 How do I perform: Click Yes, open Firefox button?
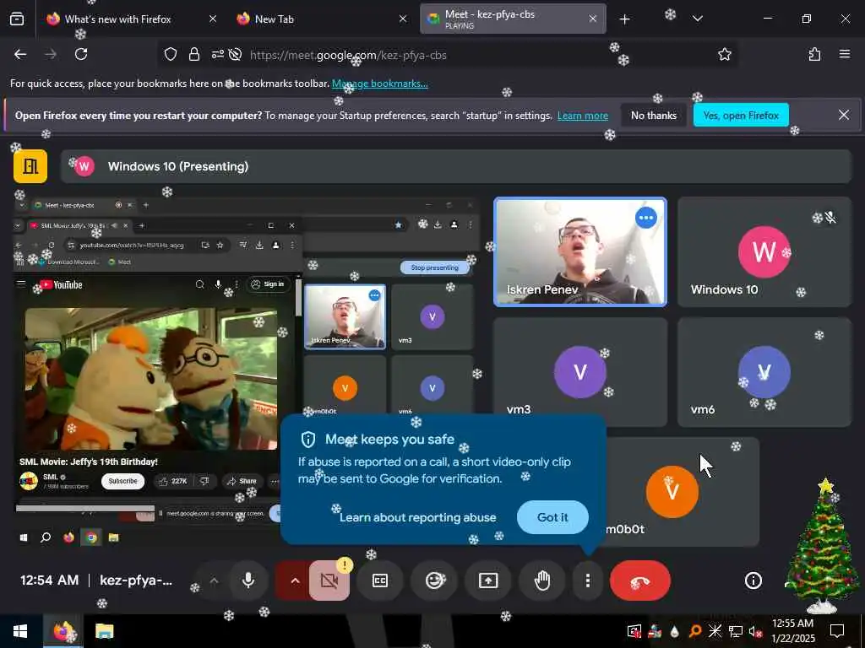click(741, 115)
